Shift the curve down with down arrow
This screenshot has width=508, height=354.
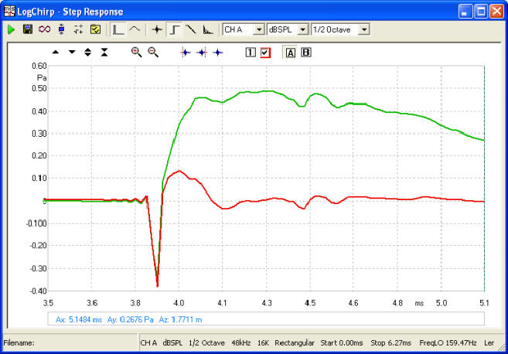tap(72, 52)
